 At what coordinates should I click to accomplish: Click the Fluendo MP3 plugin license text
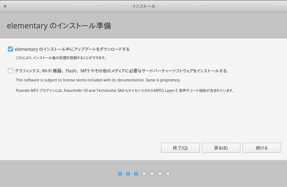tap(125, 90)
